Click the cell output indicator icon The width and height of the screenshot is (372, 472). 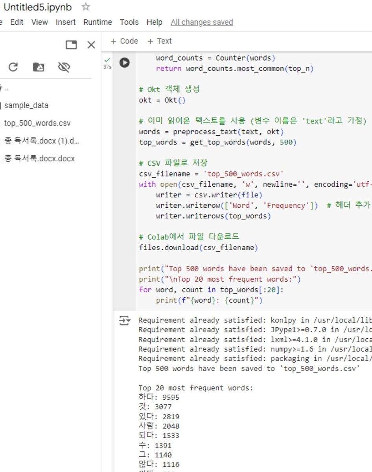124,321
